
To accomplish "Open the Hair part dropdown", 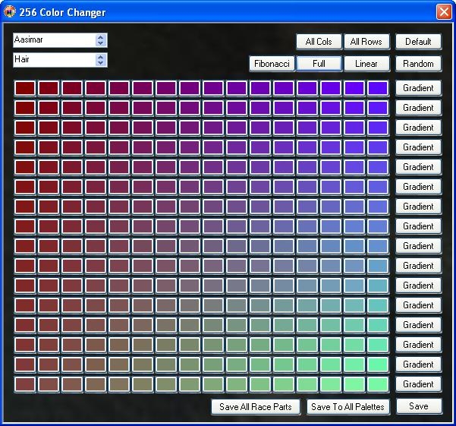I will pyautogui.click(x=101, y=60).
